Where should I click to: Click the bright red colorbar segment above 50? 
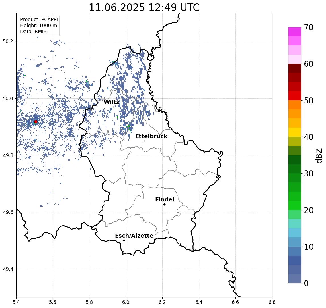(x=295, y=96)
